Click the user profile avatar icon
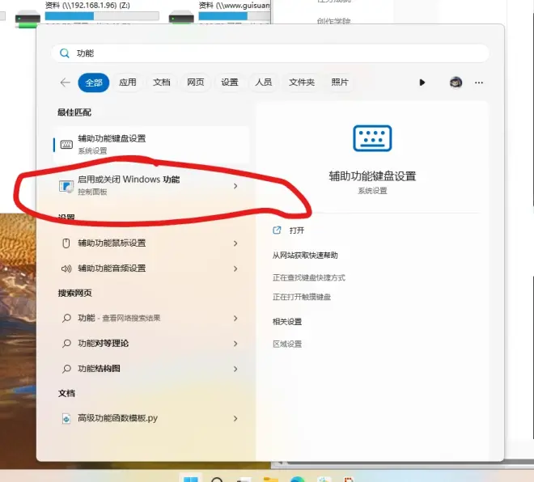 click(456, 82)
